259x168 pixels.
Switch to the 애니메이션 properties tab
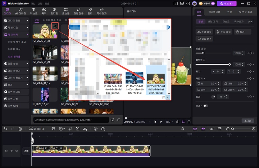click(214, 11)
